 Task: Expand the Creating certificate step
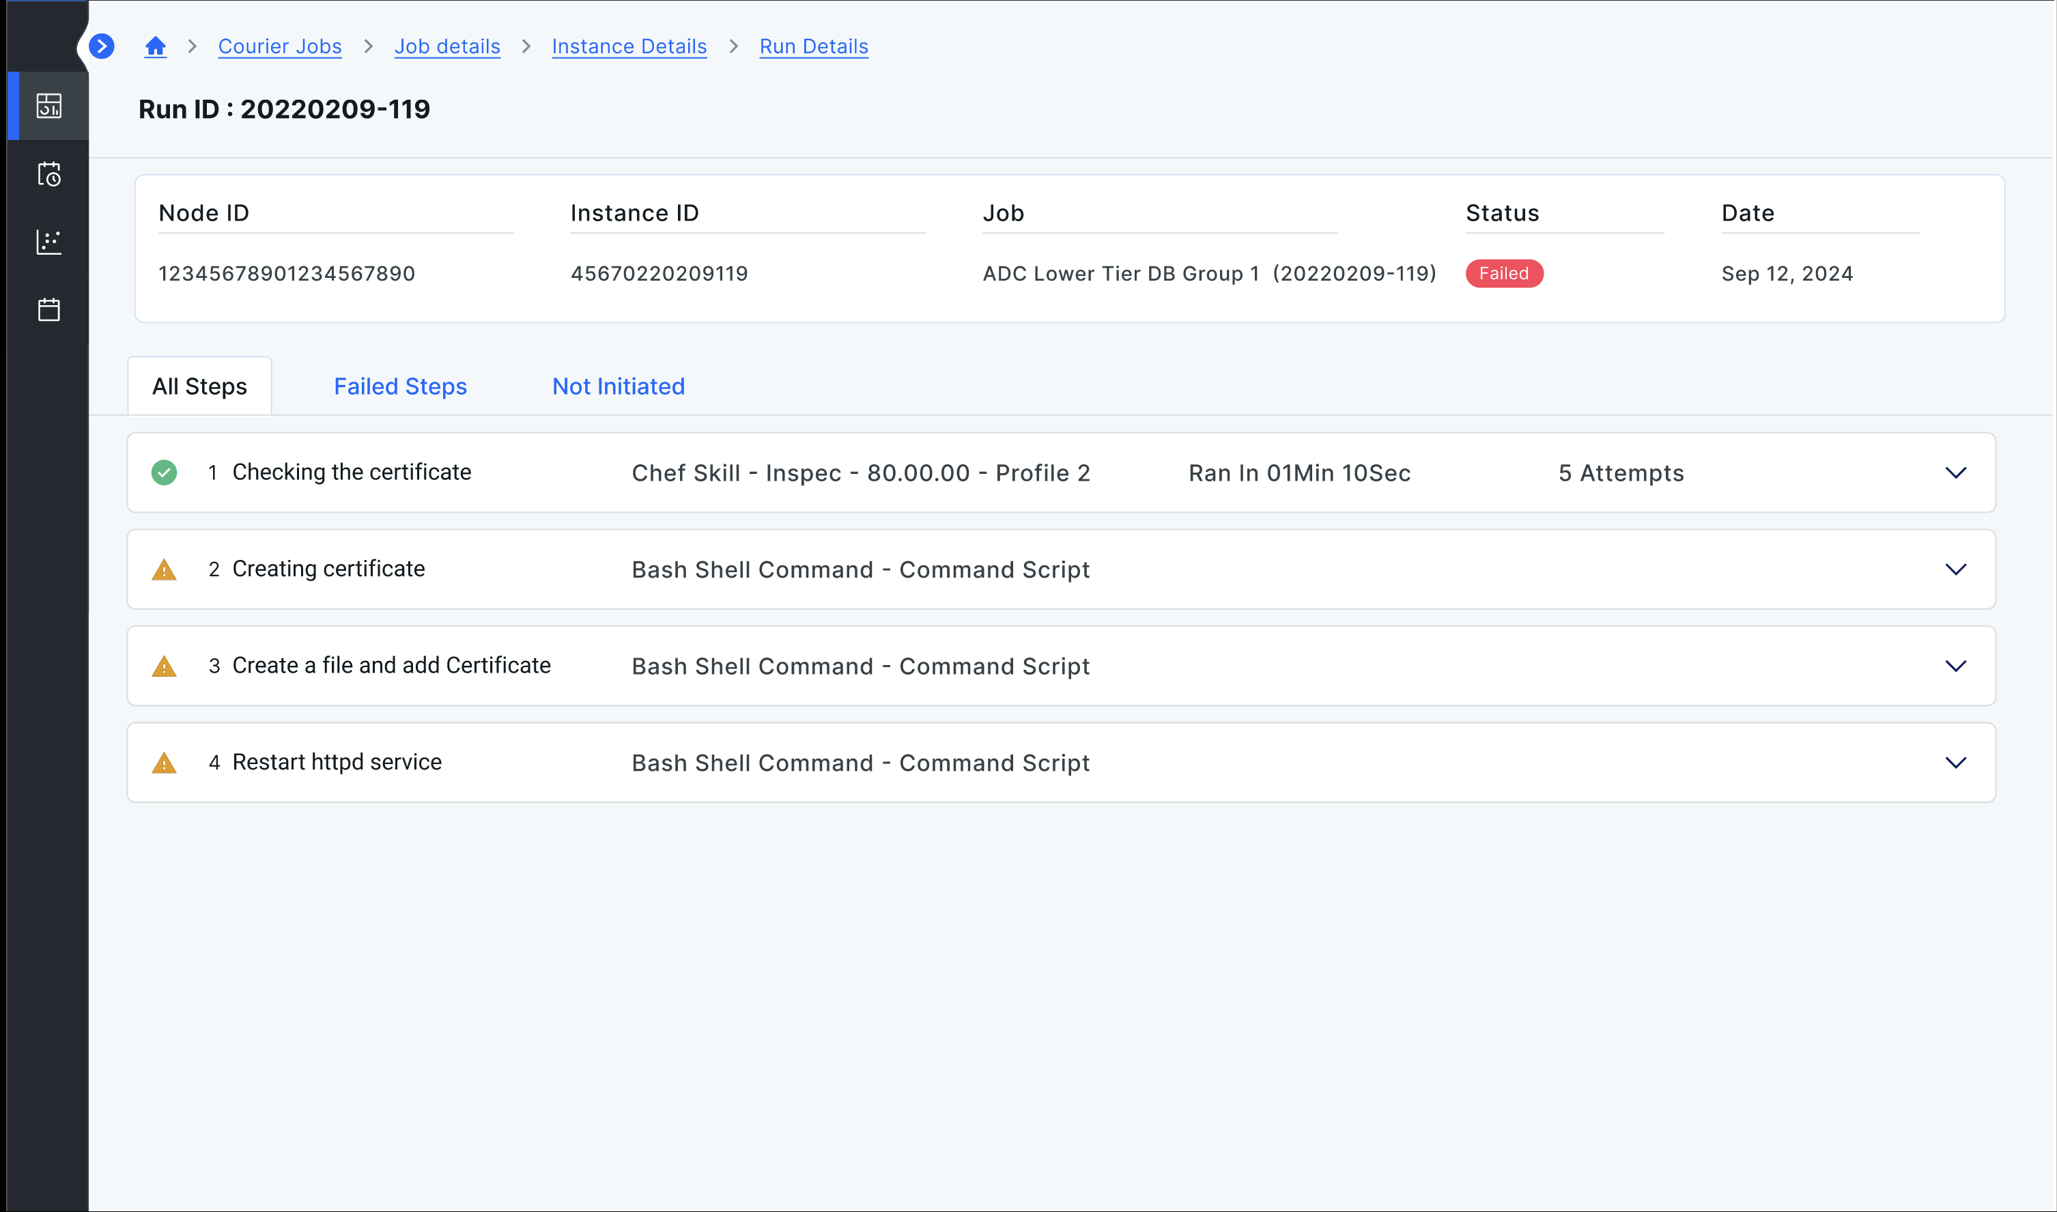(x=1955, y=569)
